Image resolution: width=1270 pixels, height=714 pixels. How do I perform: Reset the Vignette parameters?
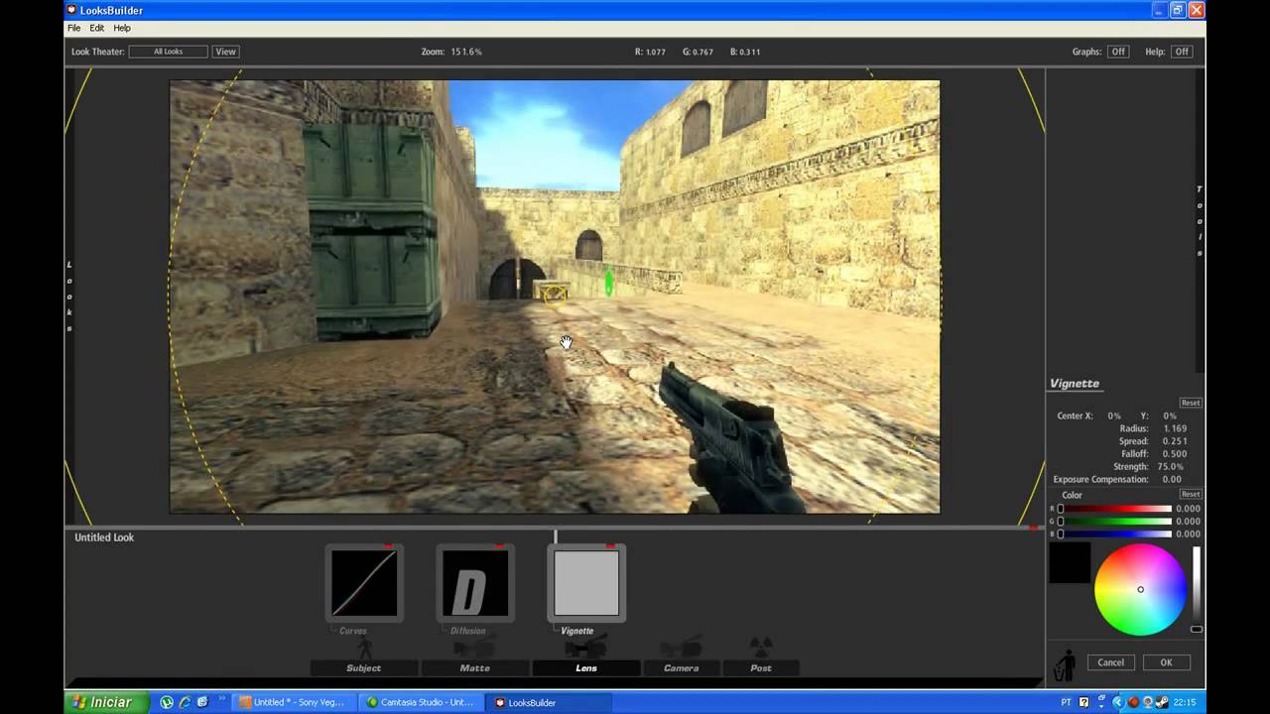click(x=1191, y=403)
